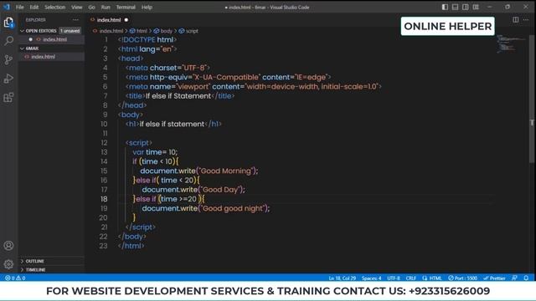The width and height of the screenshot is (536, 301).
Task: Click the Port : 5500 Live Server item
Action: pos(462,278)
